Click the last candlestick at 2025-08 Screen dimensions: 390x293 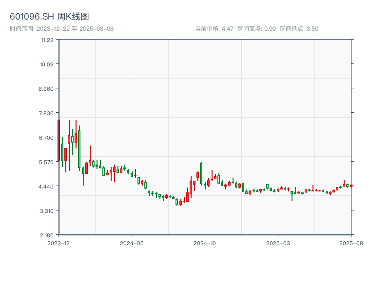tap(351, 186)
